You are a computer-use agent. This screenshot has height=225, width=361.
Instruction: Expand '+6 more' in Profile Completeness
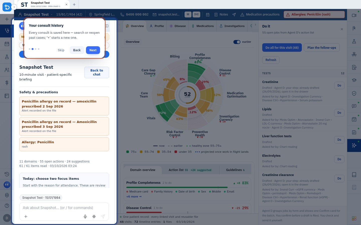tap(134, 197)
